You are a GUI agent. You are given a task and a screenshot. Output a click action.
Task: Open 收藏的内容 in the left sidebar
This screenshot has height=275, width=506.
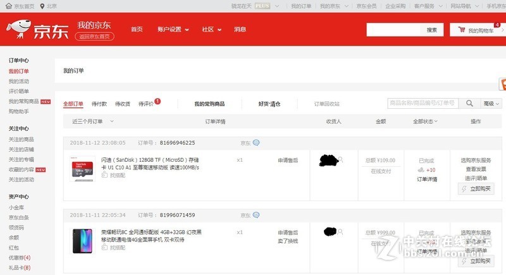tap(22, 169)
